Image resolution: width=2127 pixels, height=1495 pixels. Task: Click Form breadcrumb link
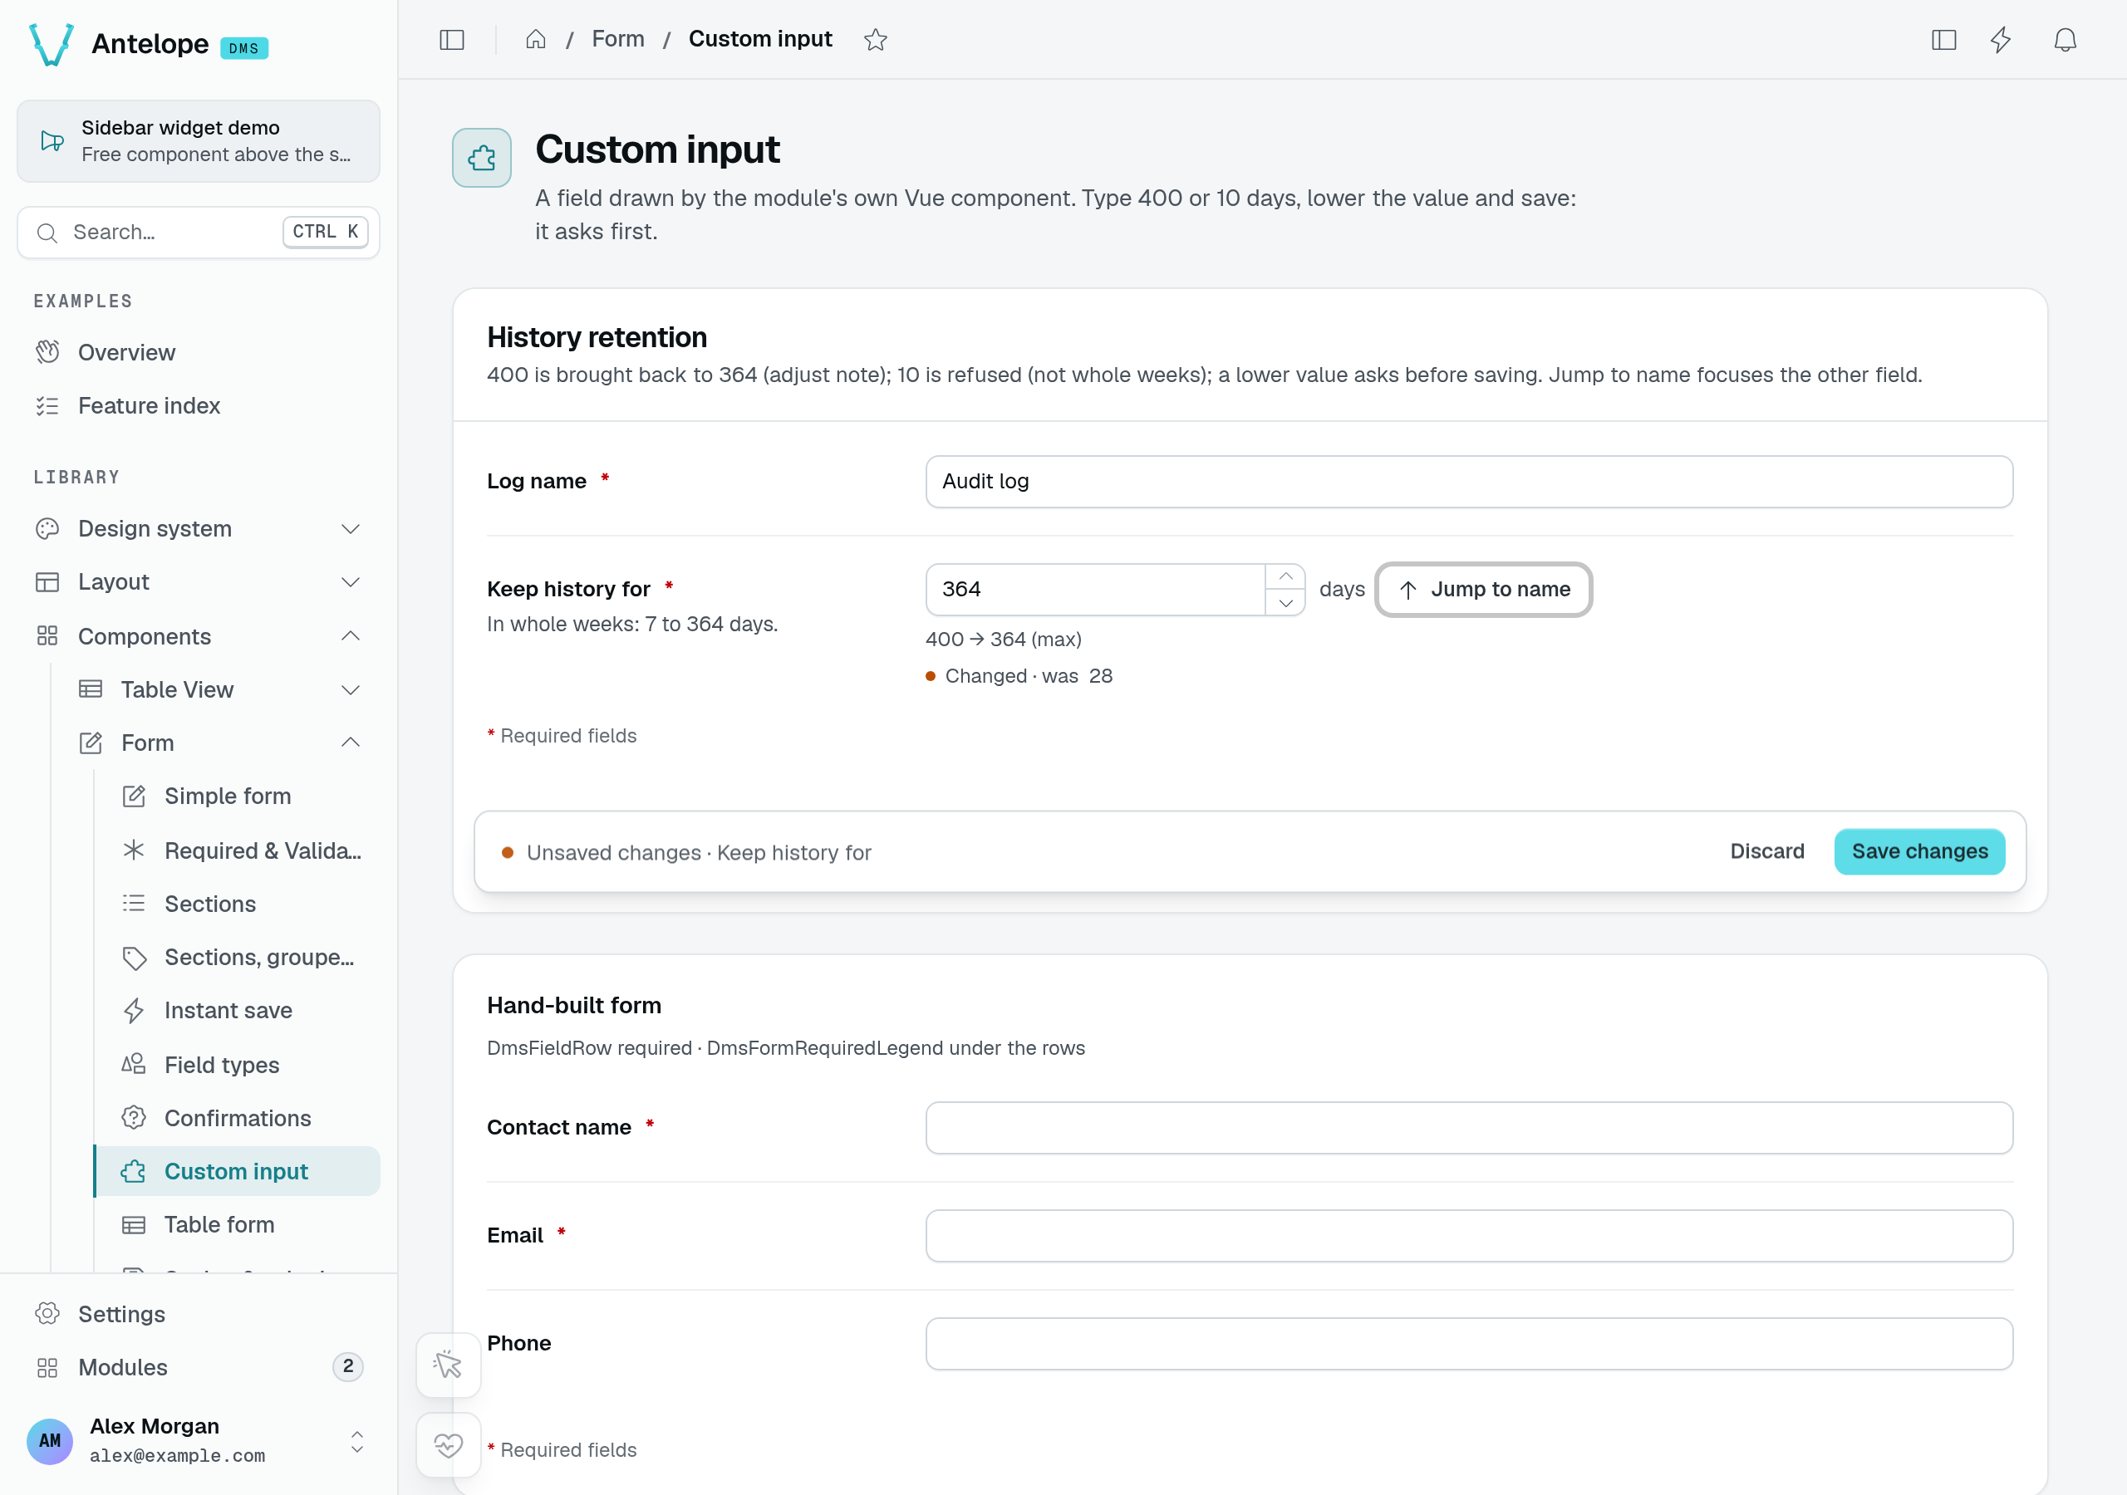pyautogui.click(x=618, y=39)
